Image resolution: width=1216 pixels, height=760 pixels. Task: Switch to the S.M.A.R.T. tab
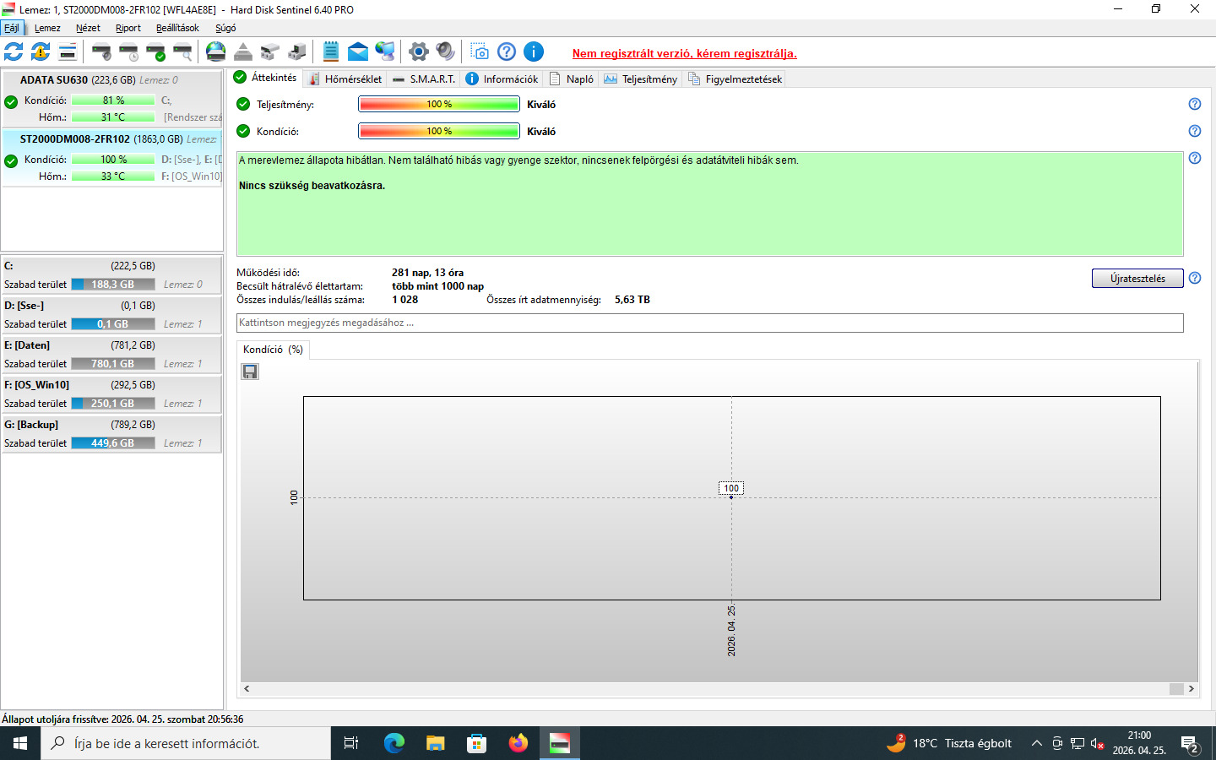click(424, 79)
